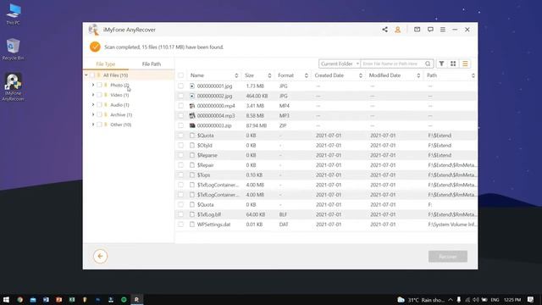Open iMyFone AnyRecover desktop shortcut
Image resolution: width=542 pixels, height=305 pixels.
point(14,87)
